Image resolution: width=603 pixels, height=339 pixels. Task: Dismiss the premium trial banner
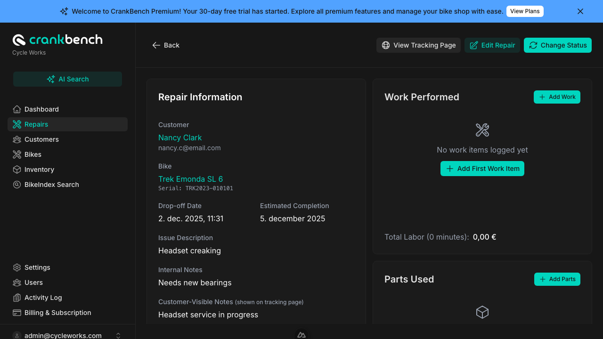[580, 11]
